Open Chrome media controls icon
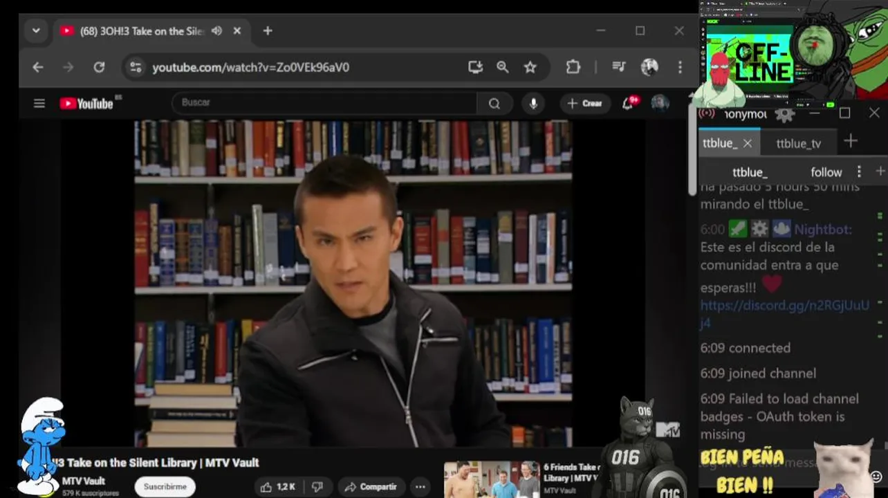Image resolution: width=888 pixels, height=498 pixels. click(x=619, y=67)
